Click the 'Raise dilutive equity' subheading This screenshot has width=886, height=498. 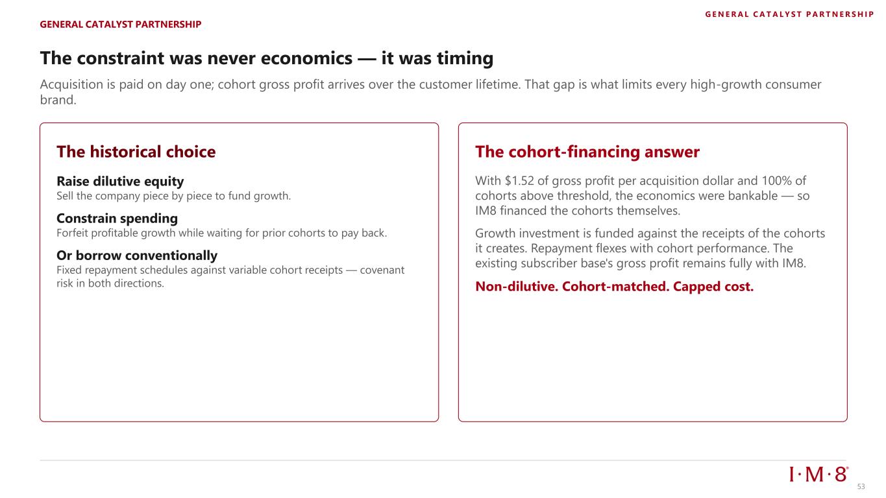tap(121, 182)
